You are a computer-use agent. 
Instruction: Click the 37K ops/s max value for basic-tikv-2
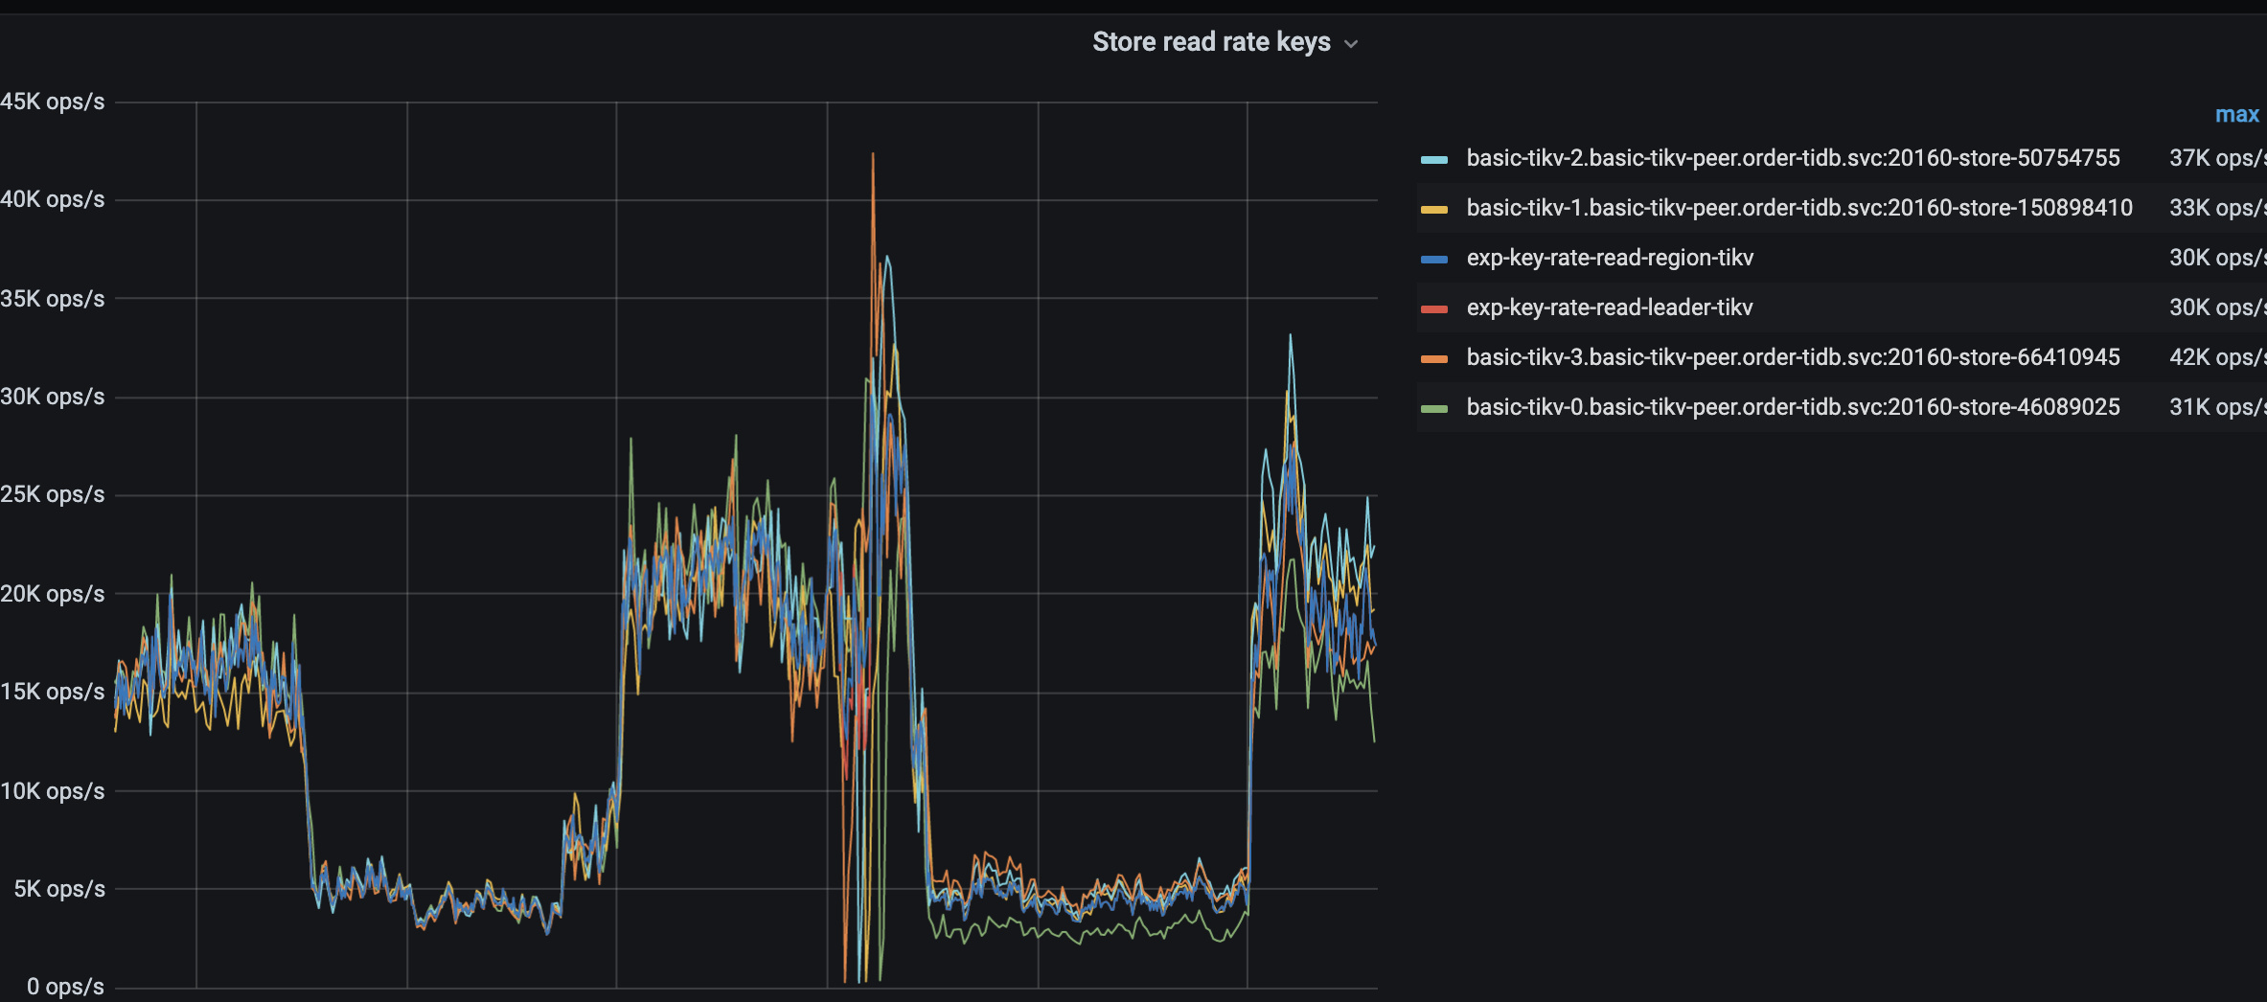click(x=2218, y=158)
